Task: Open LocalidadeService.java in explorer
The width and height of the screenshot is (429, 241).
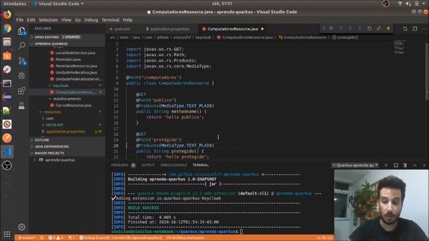Action: click(75, 53)
